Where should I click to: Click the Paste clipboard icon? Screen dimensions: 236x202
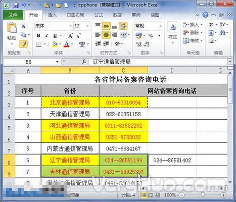(x=12, y=27)
